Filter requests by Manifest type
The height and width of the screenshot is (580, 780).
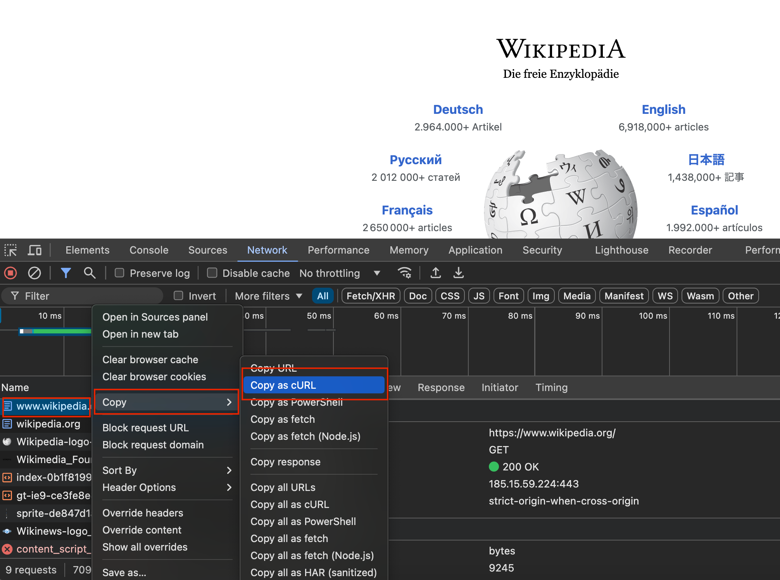624,296
